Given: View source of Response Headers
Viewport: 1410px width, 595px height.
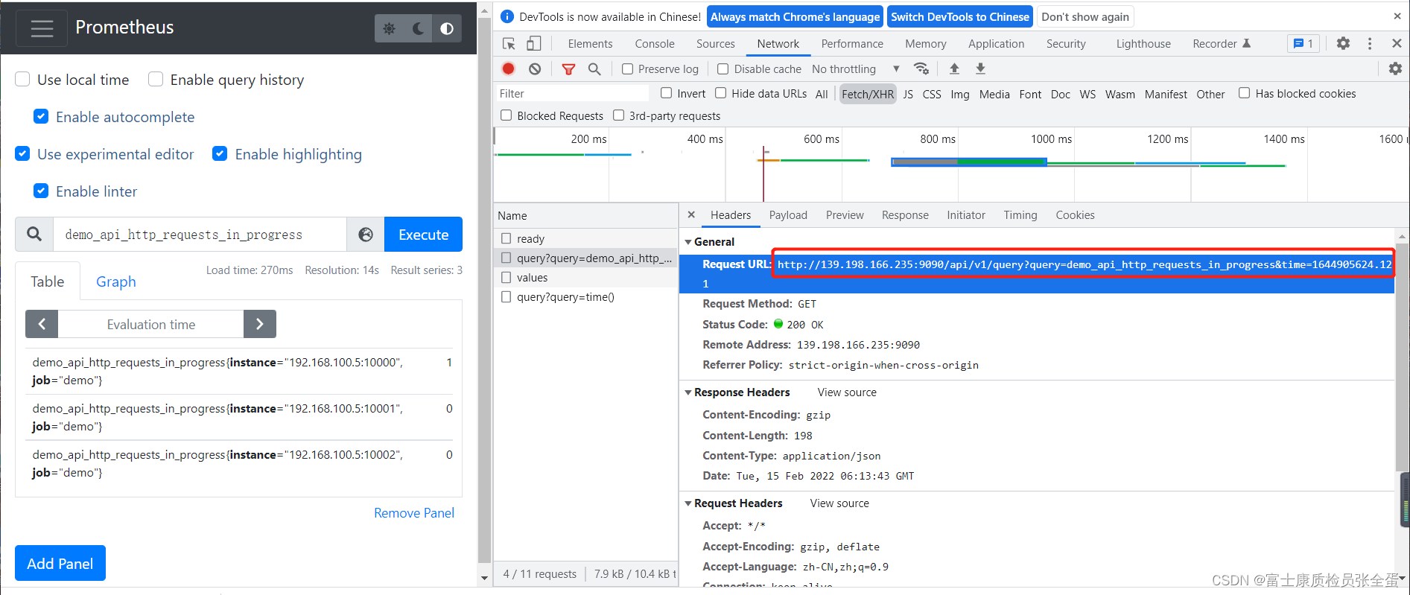Looking at the screenshot, I should (847, 392).
